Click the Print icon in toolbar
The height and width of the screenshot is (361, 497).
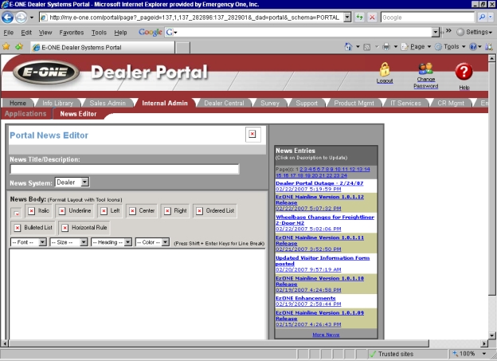point(386,47)
